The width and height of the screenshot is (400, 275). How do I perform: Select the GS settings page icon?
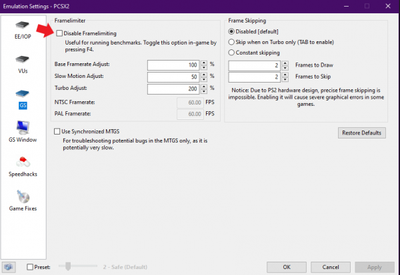[x=23, y=101]
